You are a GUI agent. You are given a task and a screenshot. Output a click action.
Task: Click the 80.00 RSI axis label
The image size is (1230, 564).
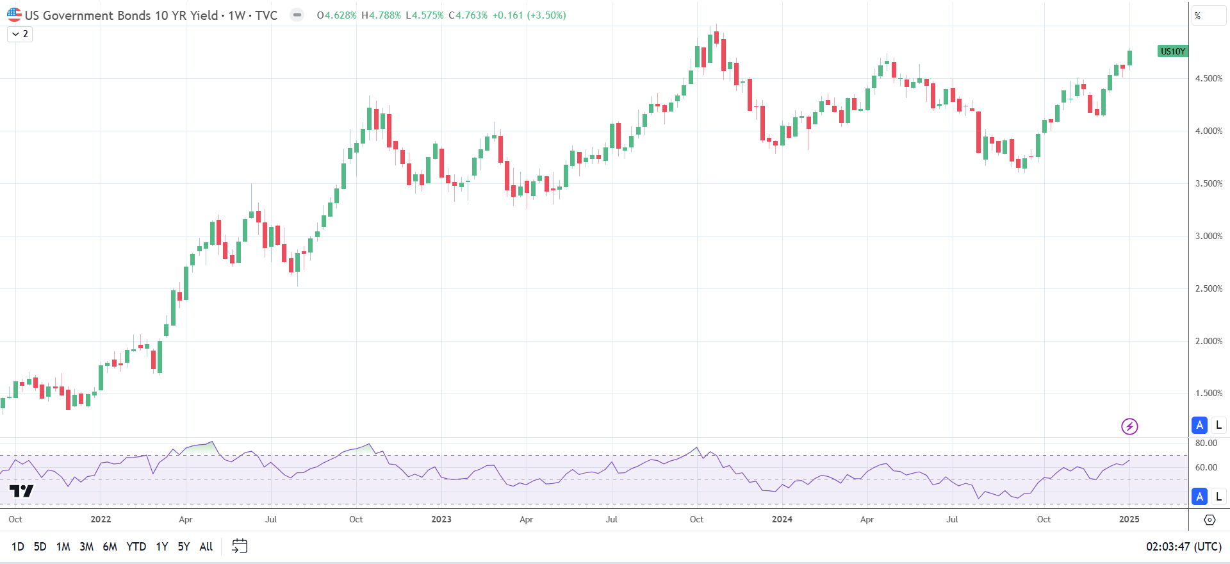(1206, 443)
